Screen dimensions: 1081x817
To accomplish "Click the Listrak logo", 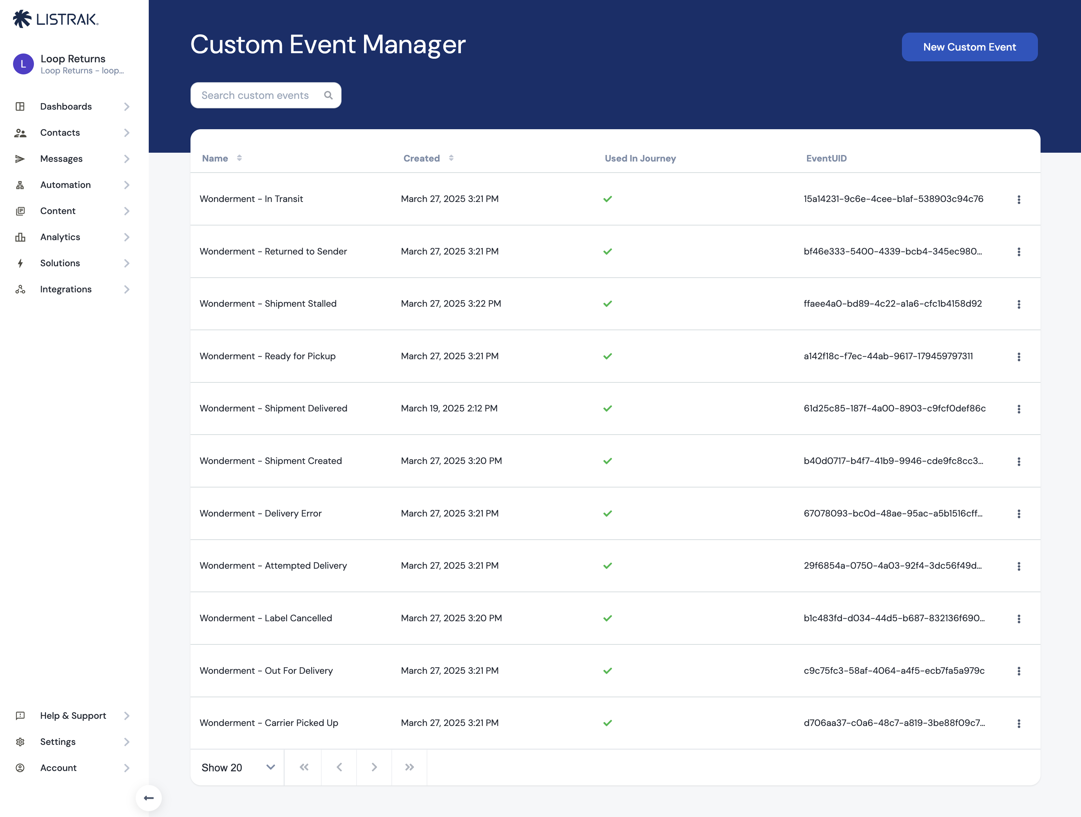I will point(56,19).
